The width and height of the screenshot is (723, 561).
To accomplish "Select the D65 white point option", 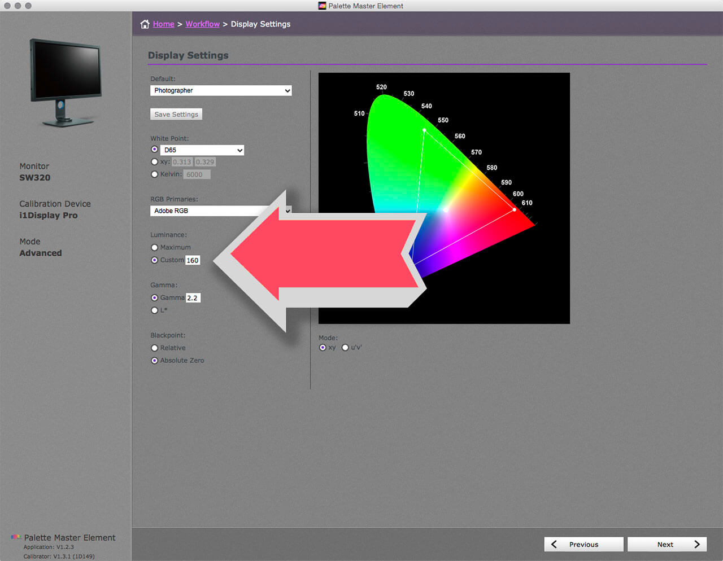I will [x=154, y=149].
